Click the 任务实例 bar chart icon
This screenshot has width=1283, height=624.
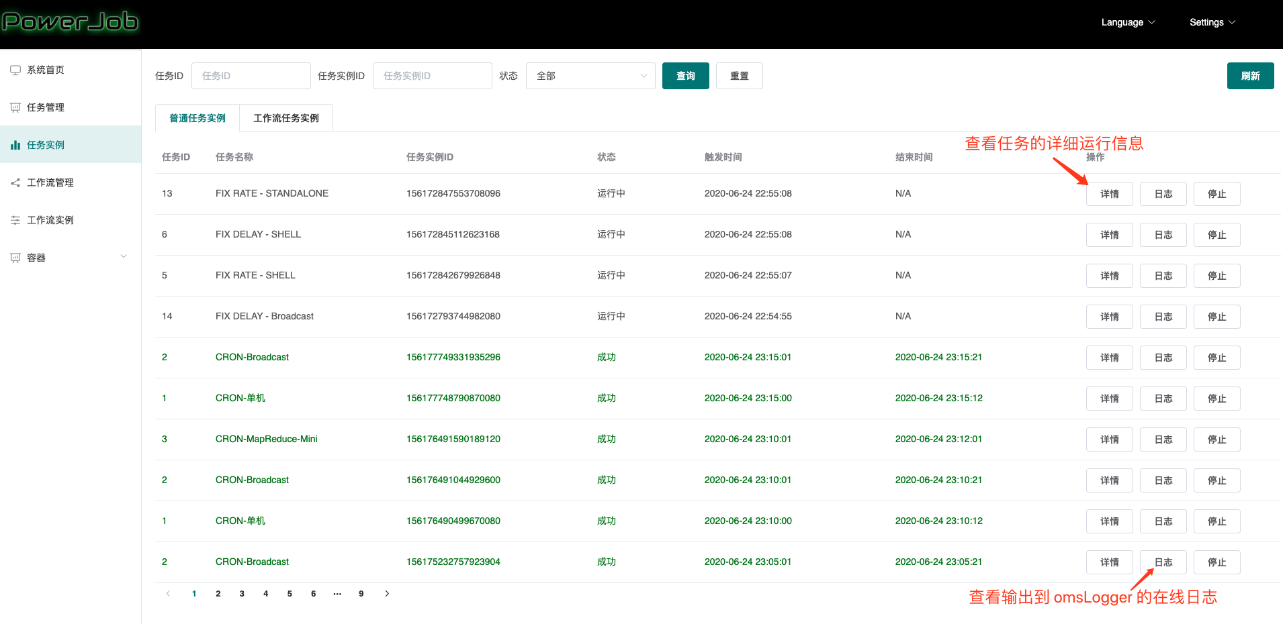point(15,144)
